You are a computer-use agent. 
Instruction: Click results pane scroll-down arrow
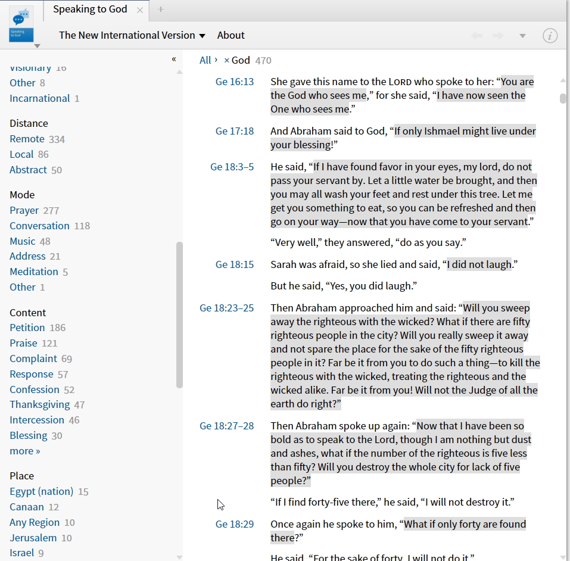click(x=563, y=558)
